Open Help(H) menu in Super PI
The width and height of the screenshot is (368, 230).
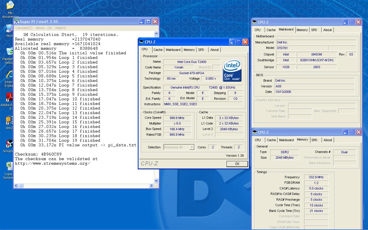tap(60, 28)
